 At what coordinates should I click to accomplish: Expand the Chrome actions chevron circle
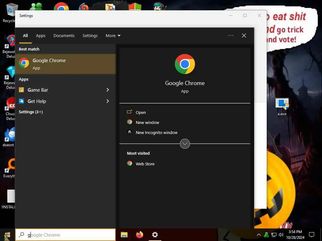(x=185, y=144)
